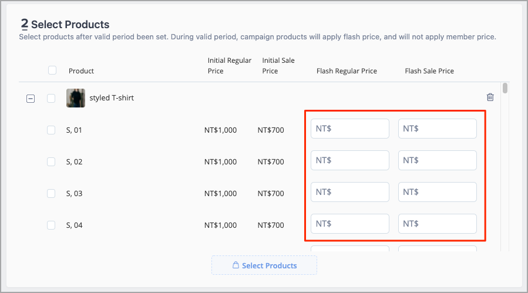Click the styled T-shirt product name
The height and width of the screenshot is (293, 528).
[112, 98]
